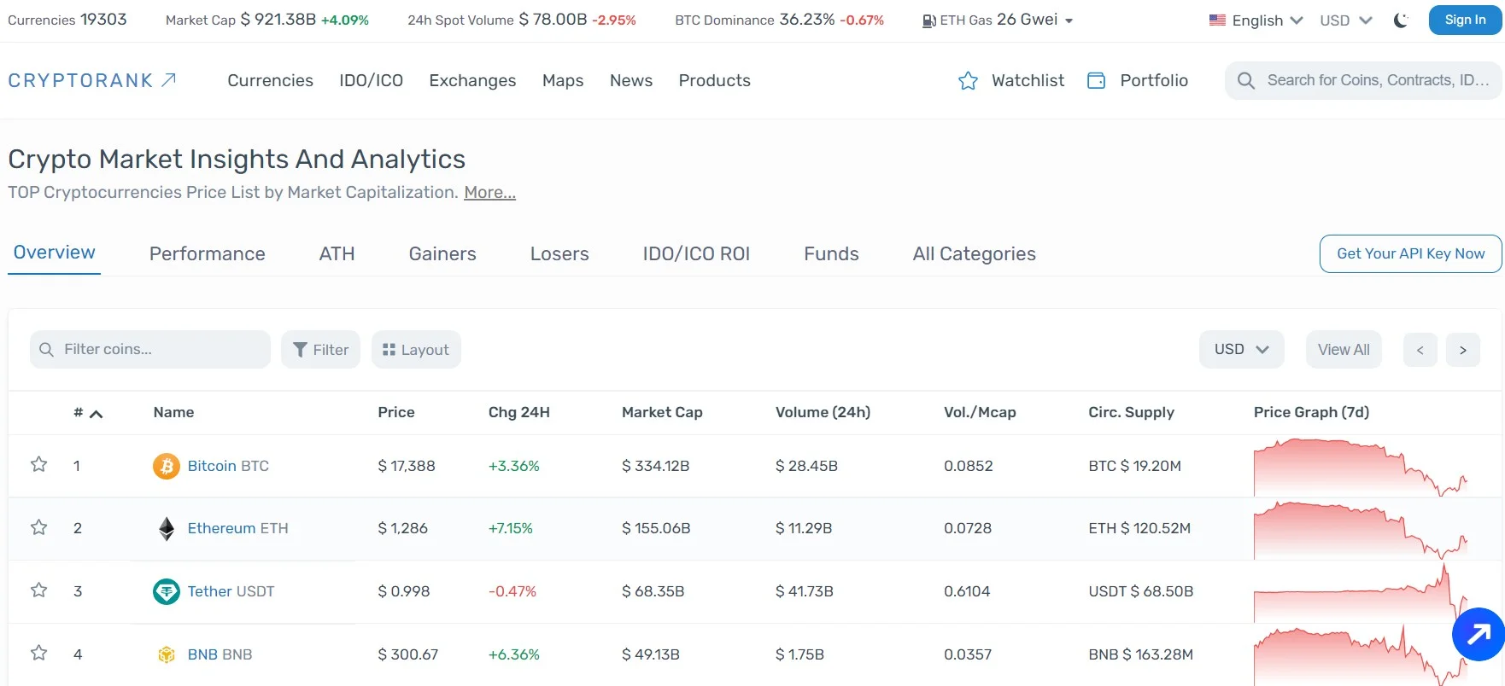Screen dimensions: 1505x686
Task: Click the Ethereum coin logo
Action: click(x=167, y=529)
